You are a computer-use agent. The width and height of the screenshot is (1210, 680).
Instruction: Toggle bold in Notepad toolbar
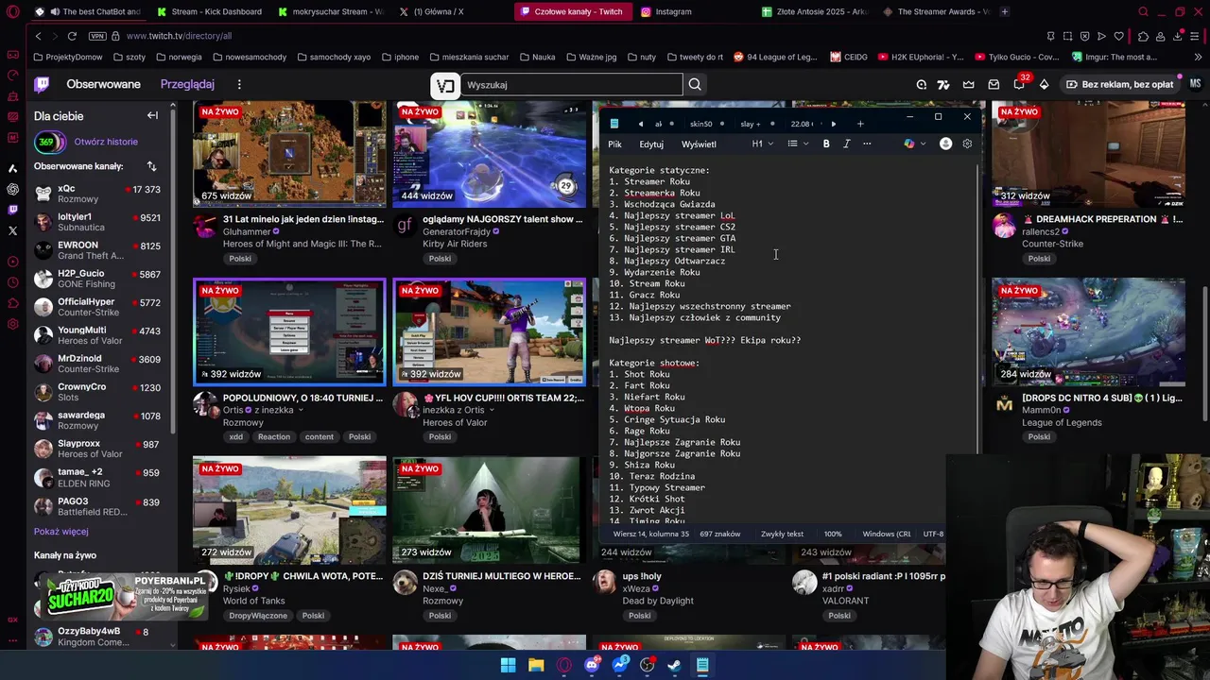point(826,144)
